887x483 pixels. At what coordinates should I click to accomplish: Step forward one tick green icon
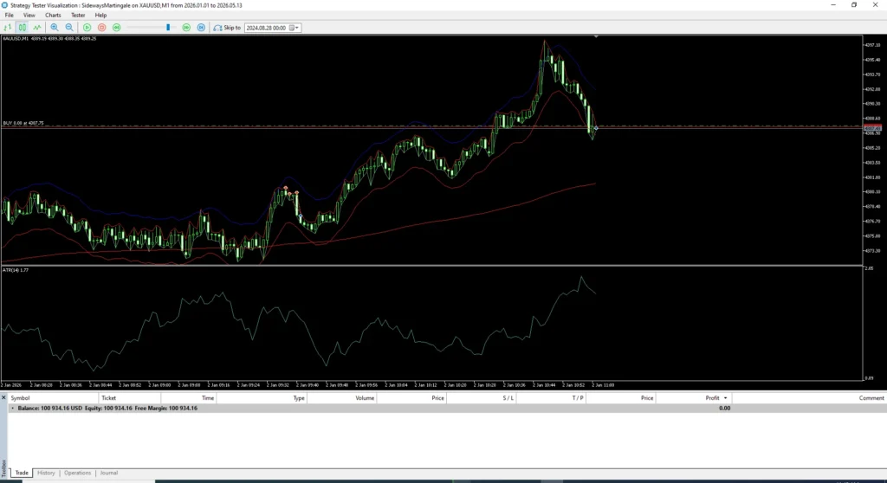[117, 27]
